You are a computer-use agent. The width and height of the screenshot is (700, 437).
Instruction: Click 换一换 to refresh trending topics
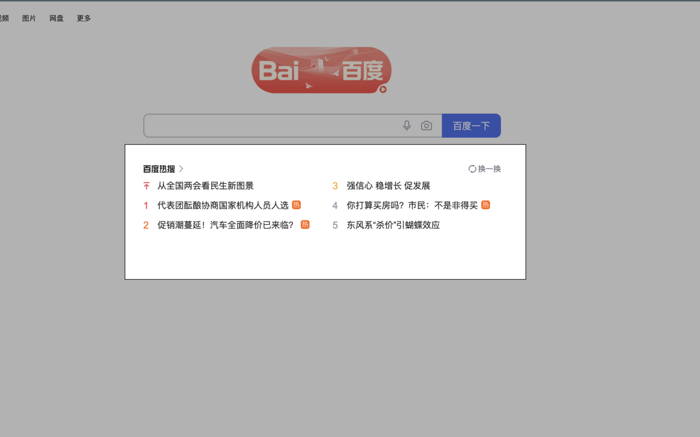pyautogui.click(x=488, y=169)
